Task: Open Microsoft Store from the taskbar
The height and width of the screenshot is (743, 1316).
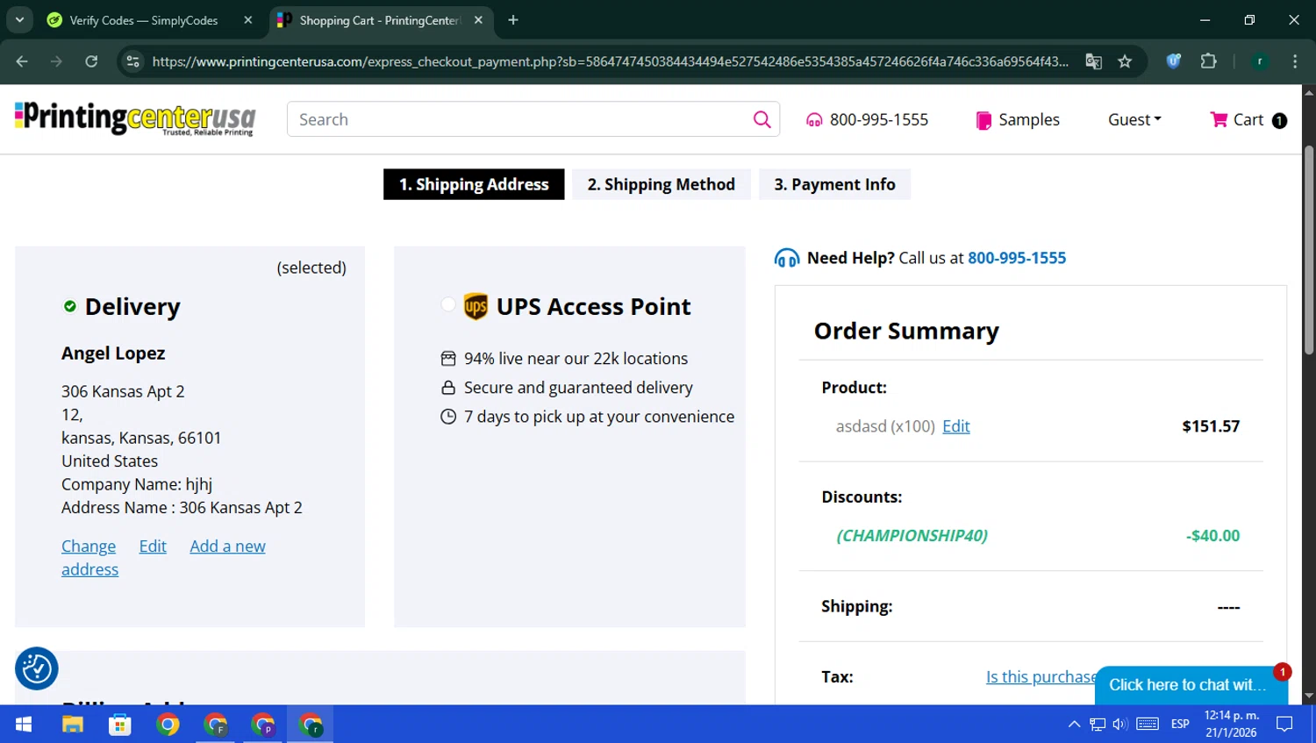Action: (120, 725)
